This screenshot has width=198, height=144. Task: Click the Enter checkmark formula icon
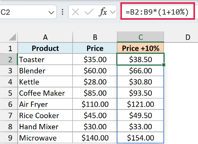click(x=89, y=12)
